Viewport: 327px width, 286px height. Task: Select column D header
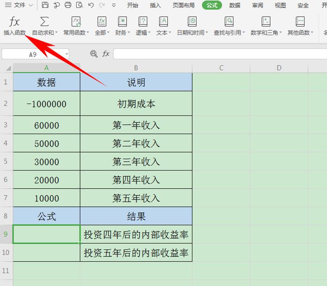(279, 68)
